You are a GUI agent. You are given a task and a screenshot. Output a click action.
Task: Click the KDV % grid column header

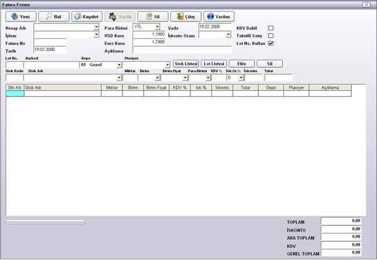[180, 88]
